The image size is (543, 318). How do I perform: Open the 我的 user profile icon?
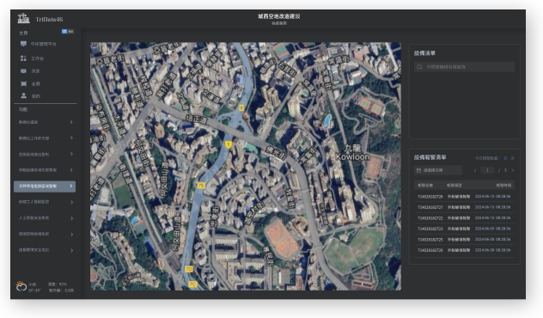(x=23, y=96)
